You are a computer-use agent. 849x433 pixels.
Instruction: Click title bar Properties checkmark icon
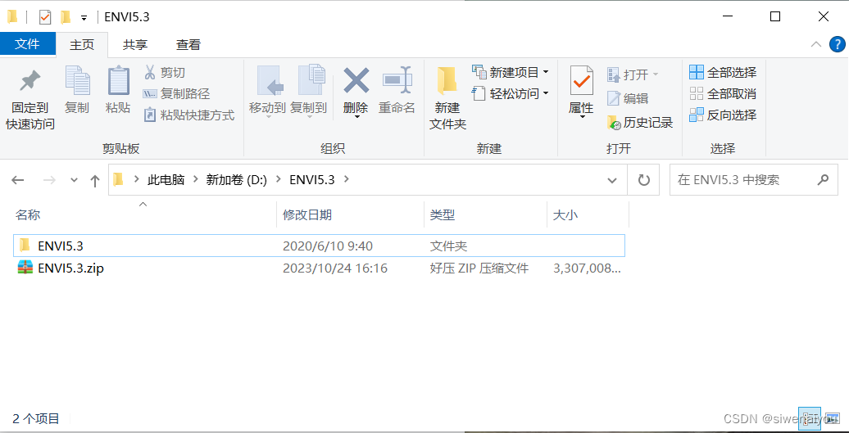[46, 17]
